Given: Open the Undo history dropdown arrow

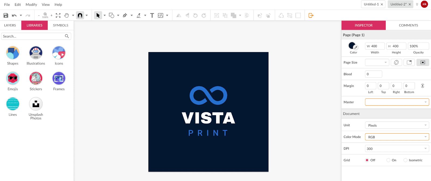Looking at the screenshot, I should click(x=21, y=16).
